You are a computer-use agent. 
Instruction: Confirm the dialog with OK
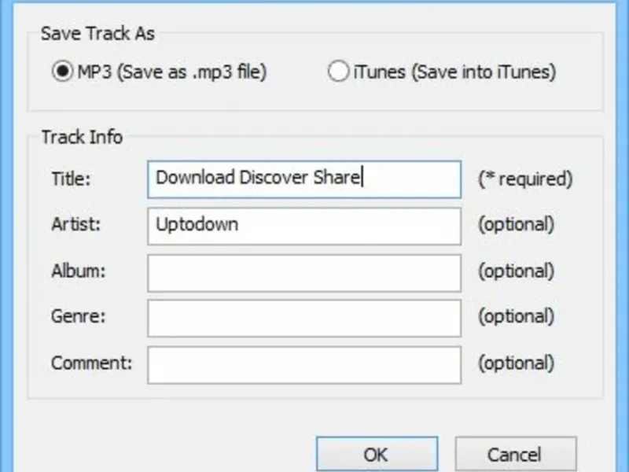click(377, 454)
